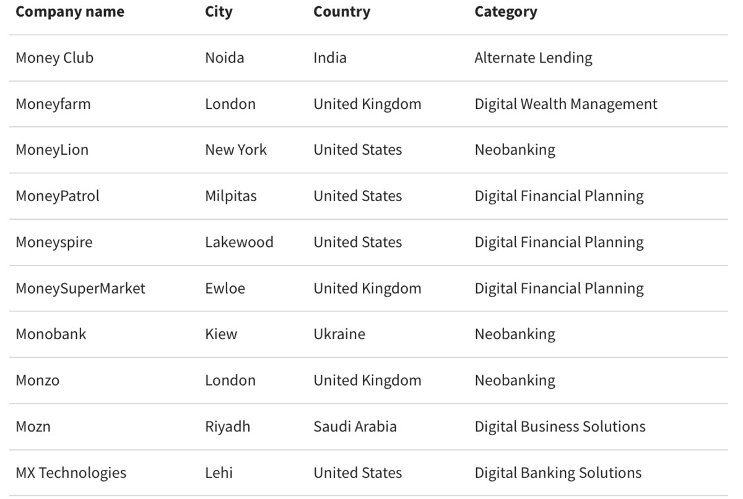Click the Moneyspire company name

tap(54, 242)
